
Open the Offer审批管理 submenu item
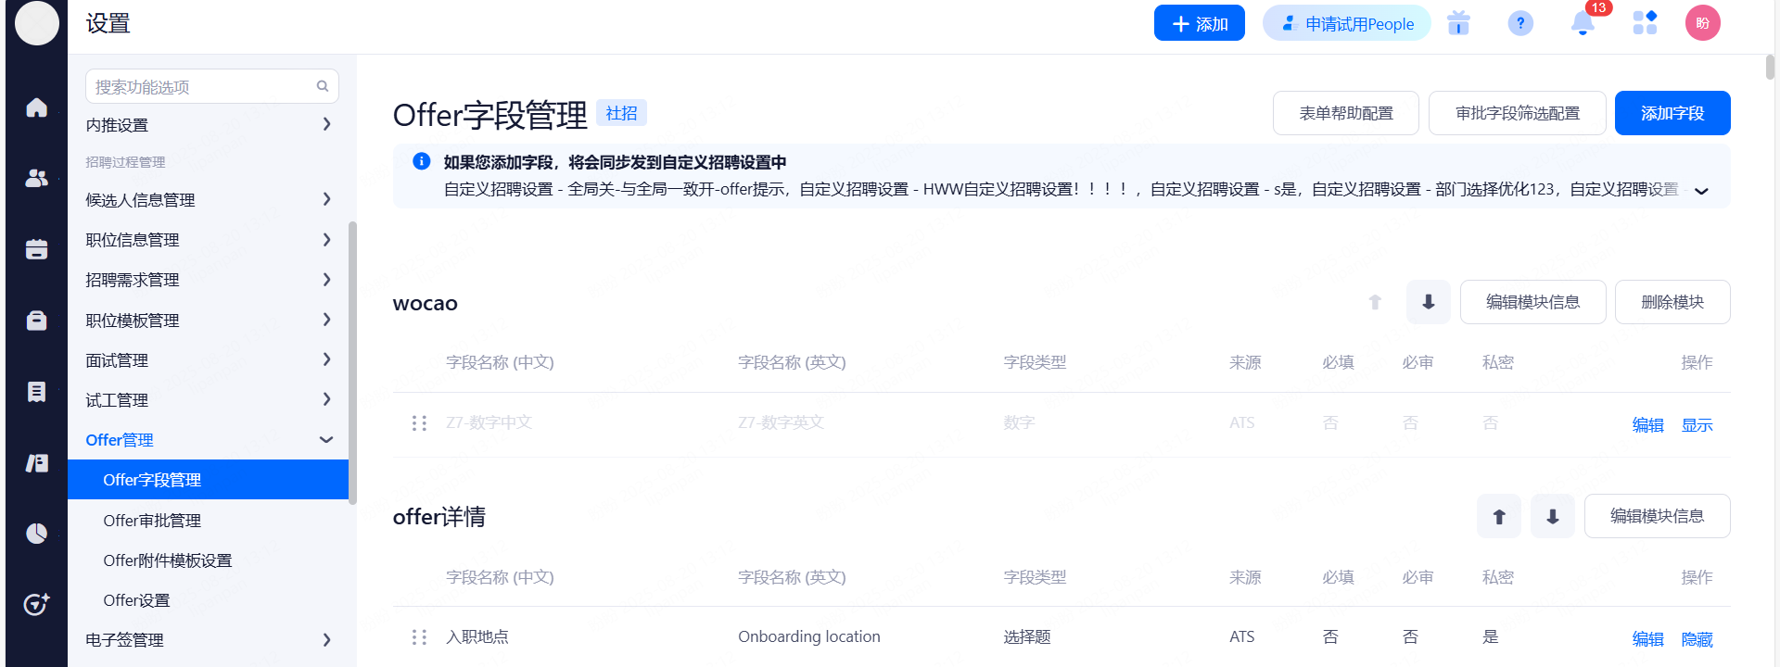point(152,521)
